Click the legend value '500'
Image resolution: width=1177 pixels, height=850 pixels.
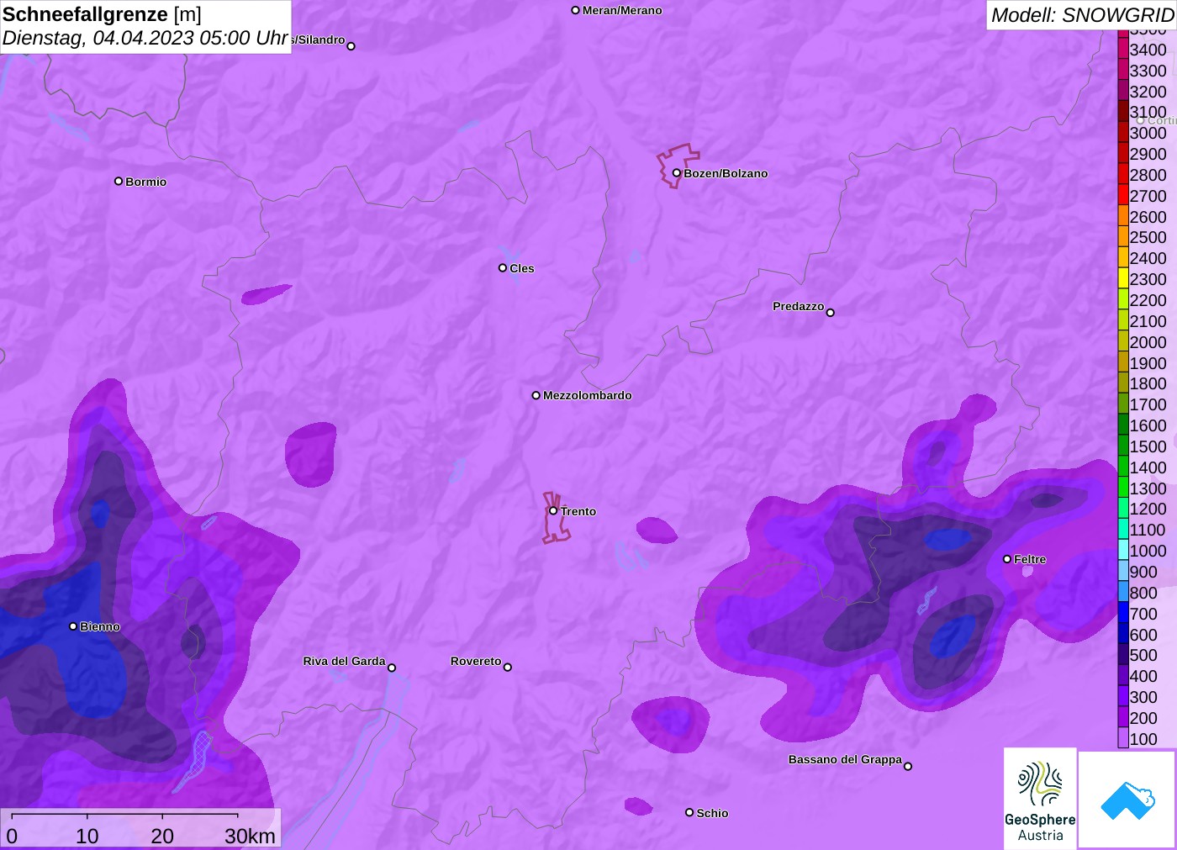(1143, 655)
